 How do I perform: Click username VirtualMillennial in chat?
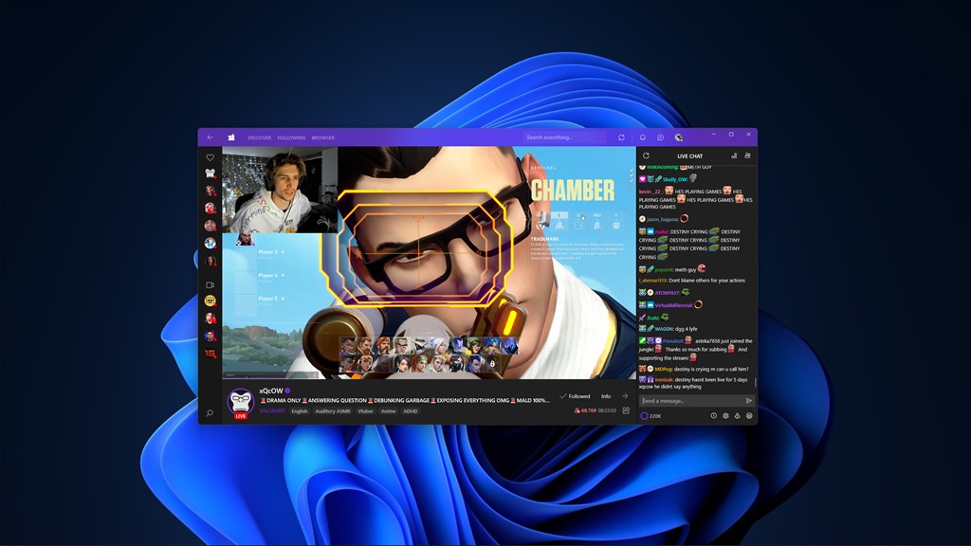(x=674, y=305)
